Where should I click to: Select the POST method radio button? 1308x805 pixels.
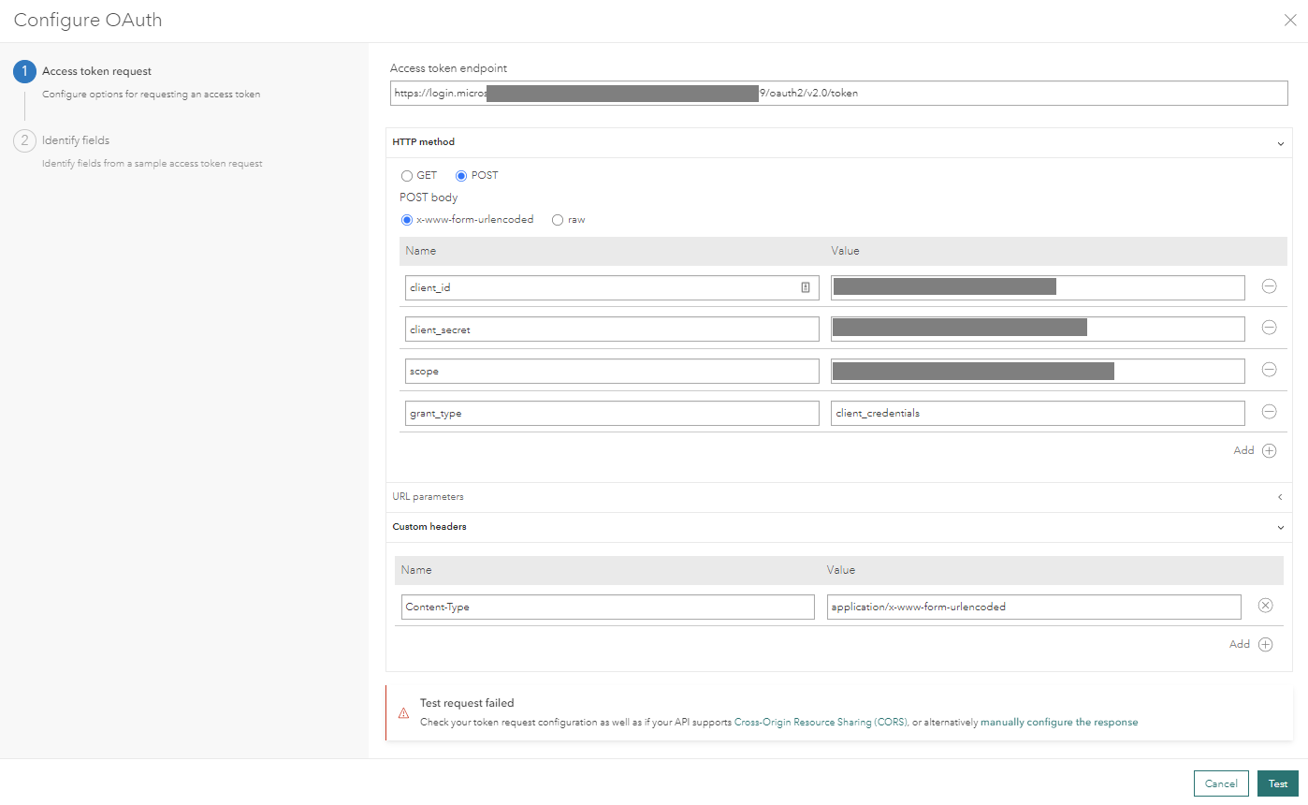(460, 176)
